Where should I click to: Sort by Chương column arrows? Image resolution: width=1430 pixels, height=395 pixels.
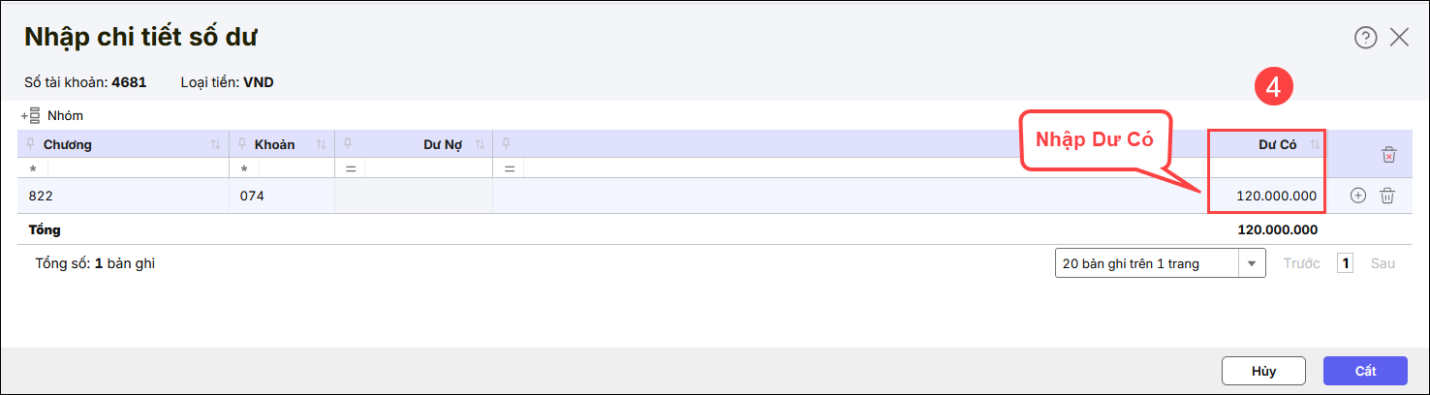pos(215,145)
